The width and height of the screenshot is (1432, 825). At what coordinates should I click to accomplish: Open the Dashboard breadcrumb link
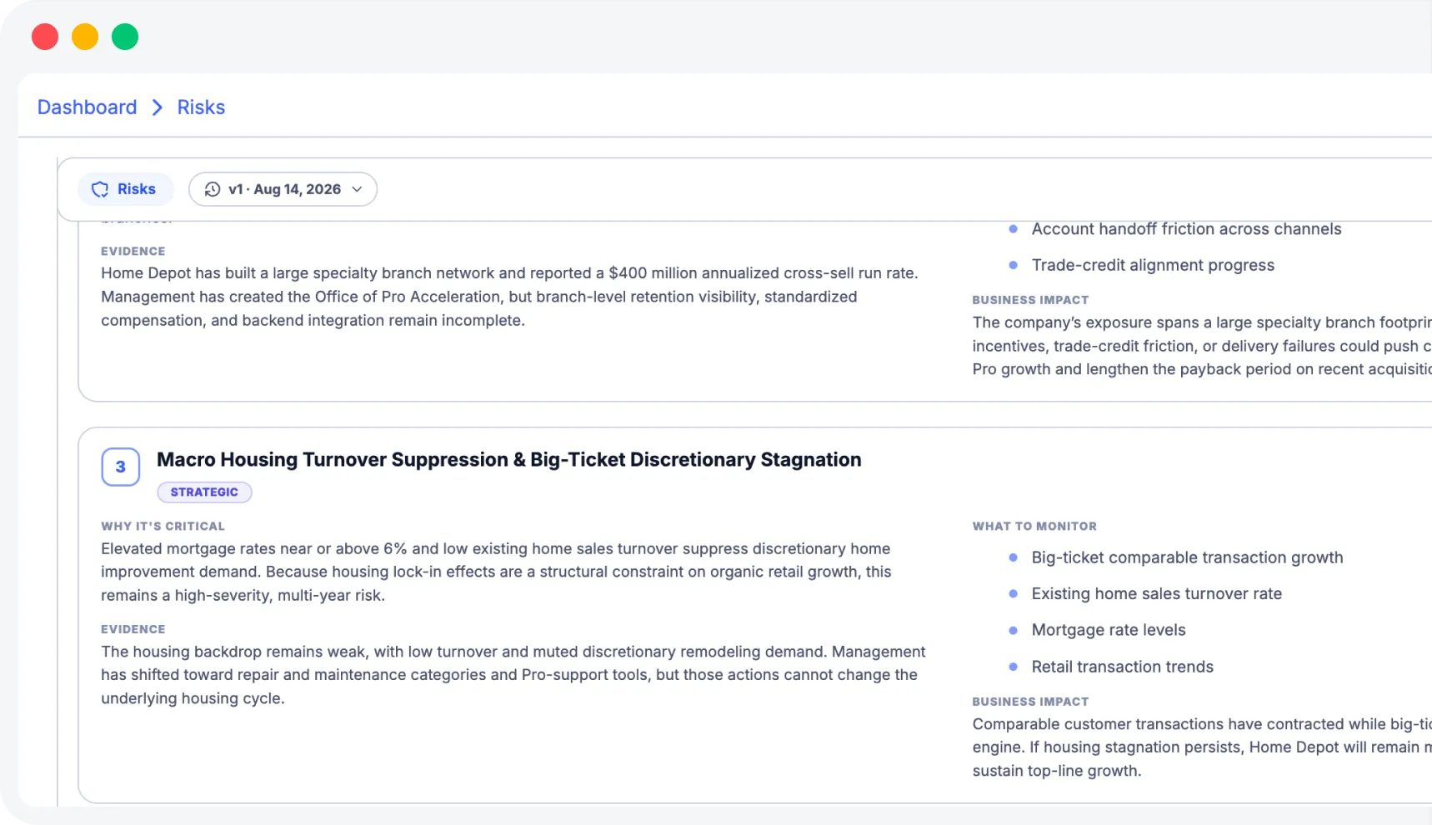click(x=87, y=107)
